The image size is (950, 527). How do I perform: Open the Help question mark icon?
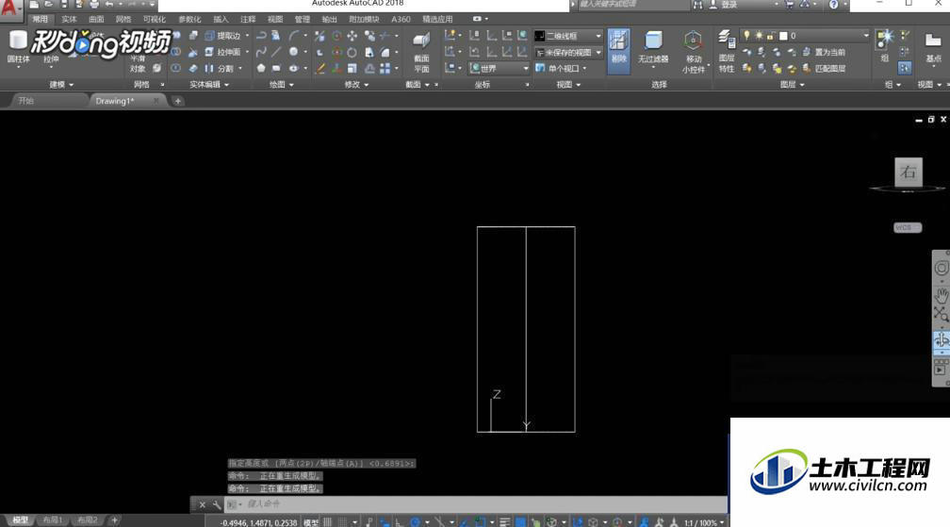coord(834,4)
